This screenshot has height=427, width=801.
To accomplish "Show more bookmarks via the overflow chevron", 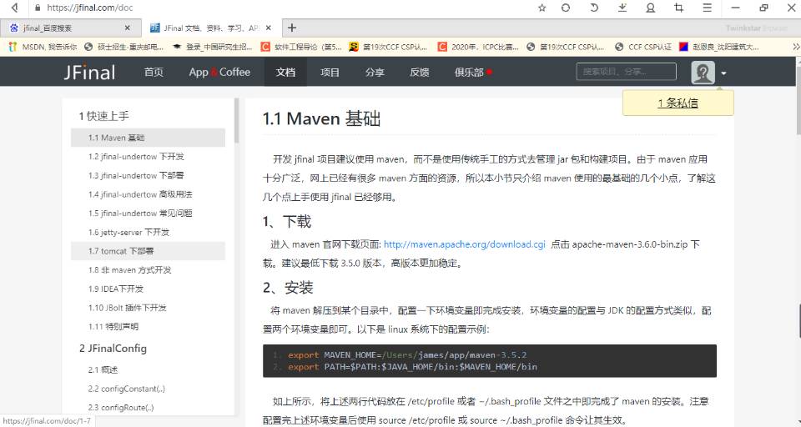I will point(794,47).
